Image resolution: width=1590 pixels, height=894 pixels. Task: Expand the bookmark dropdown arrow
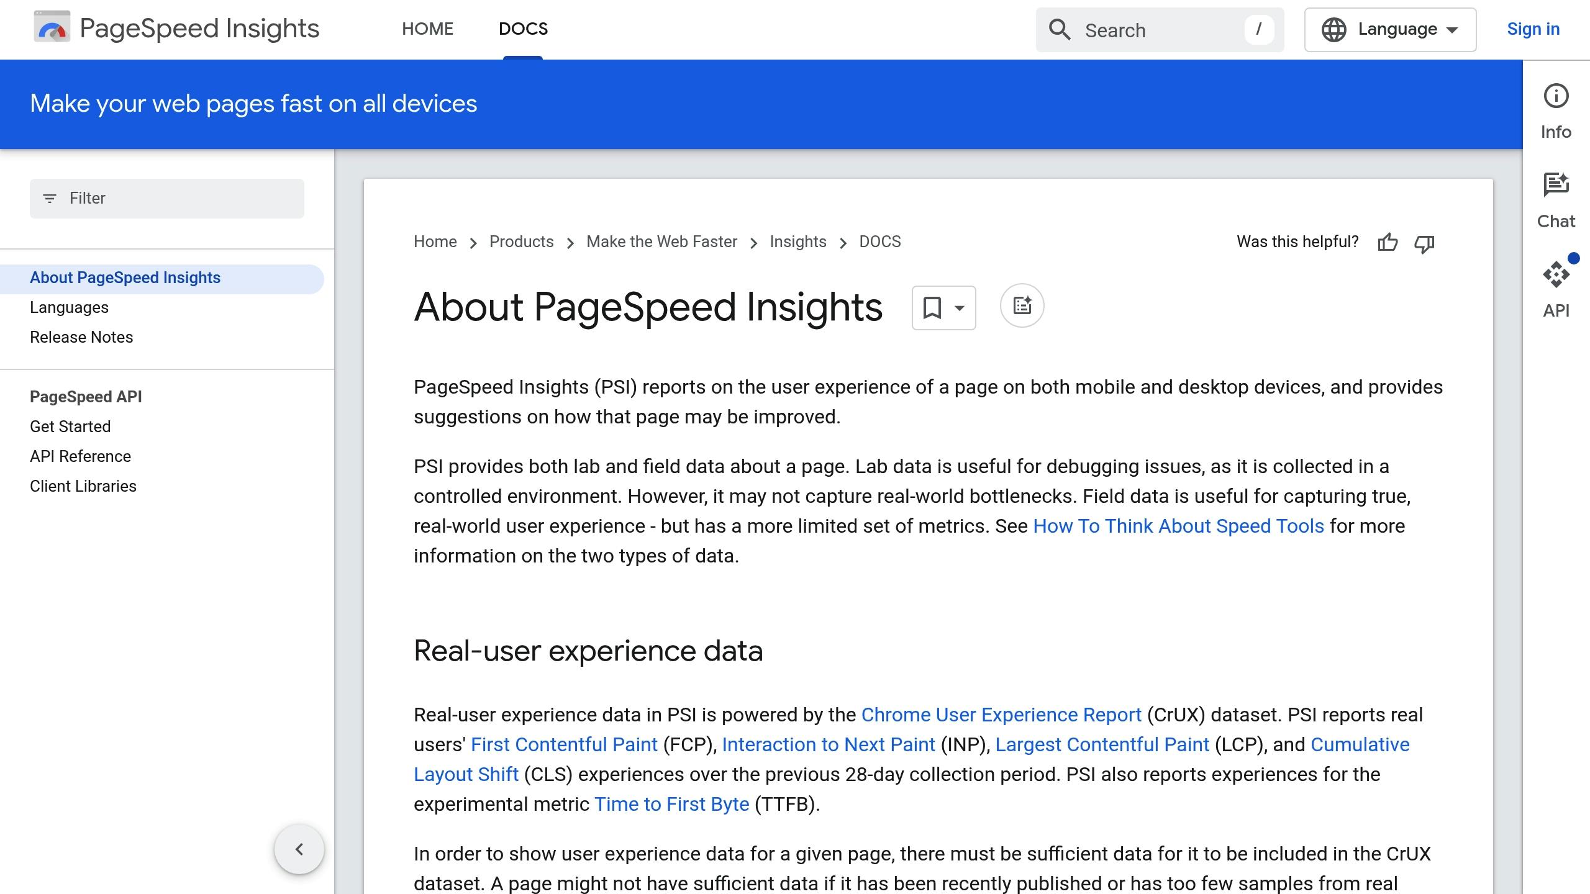click(x=960, y=308)
